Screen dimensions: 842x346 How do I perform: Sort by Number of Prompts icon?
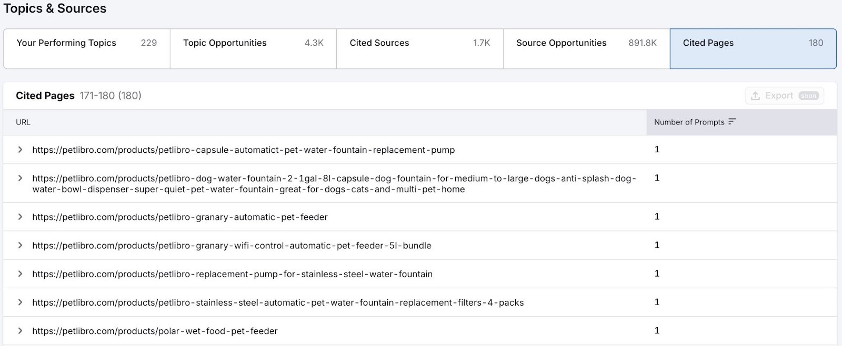[x=732, y=122]
